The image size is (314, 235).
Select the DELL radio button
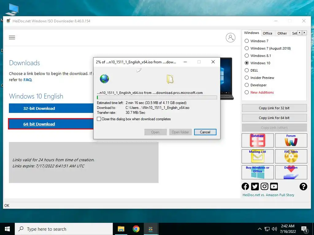point(247,70)
